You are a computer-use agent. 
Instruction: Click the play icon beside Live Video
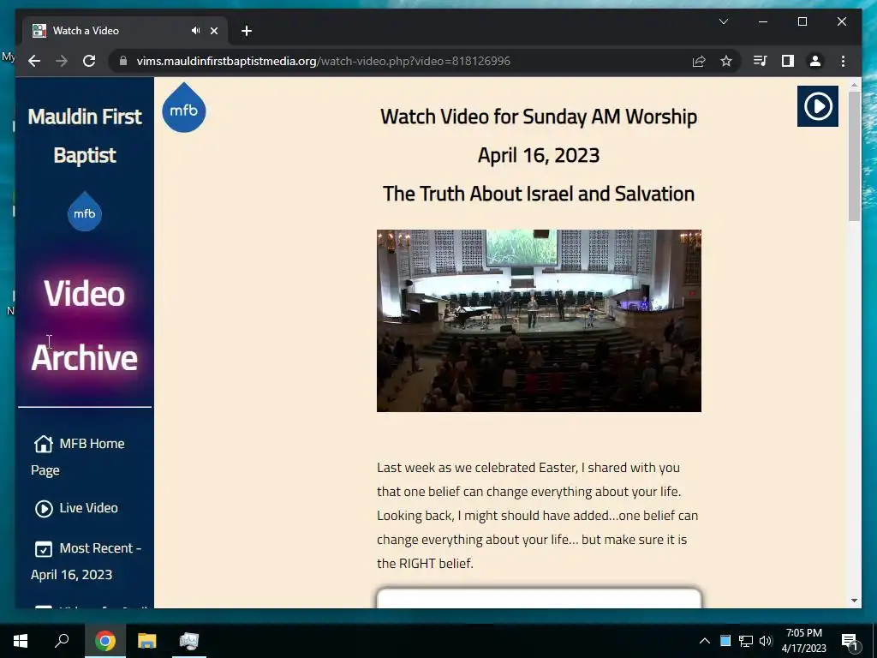tap(44, 509)
